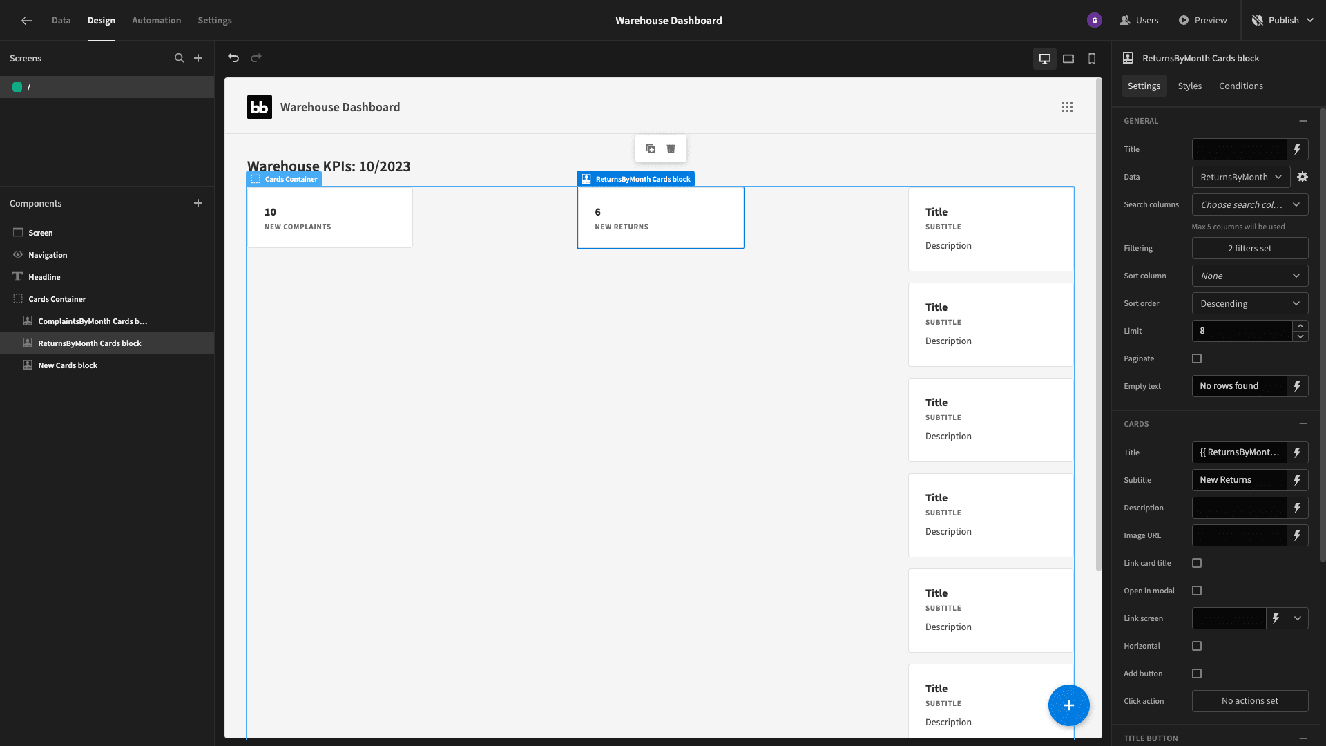Open bindings for the Image URL field
This screenshot has width=1326, height=746.
point(1298,535)
